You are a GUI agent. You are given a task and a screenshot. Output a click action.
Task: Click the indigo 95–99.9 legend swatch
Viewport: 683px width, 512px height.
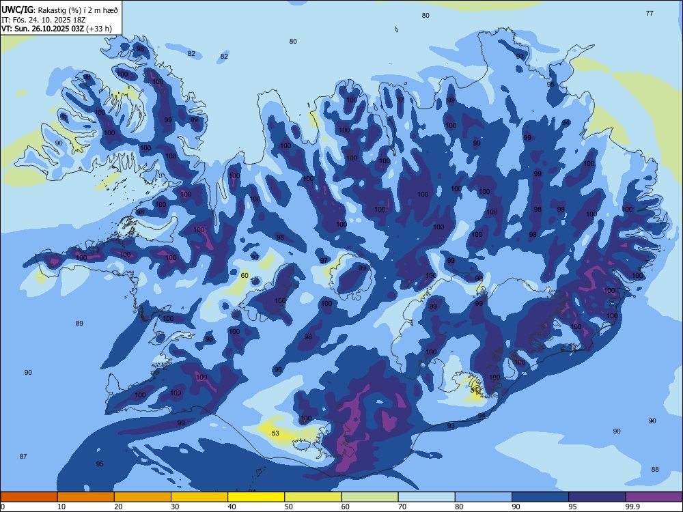tap(597, 497)
